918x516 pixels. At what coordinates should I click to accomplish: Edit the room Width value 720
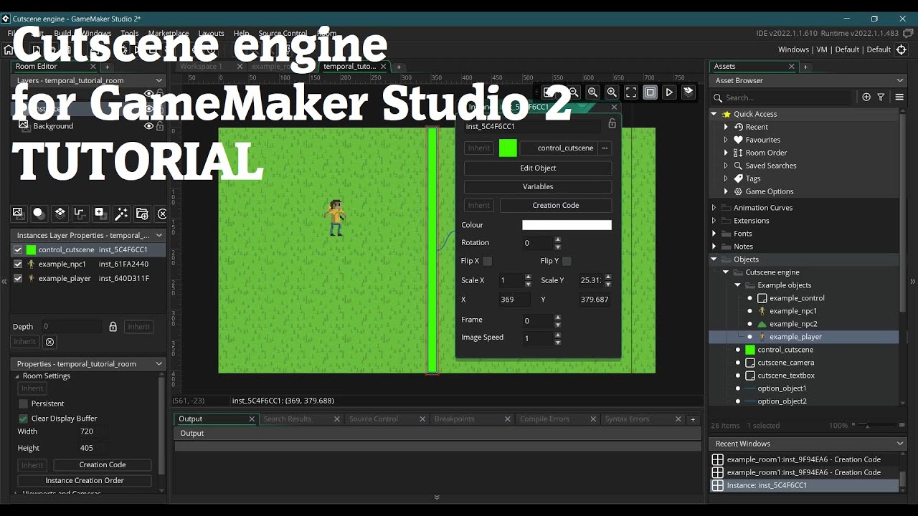point(93,431)
